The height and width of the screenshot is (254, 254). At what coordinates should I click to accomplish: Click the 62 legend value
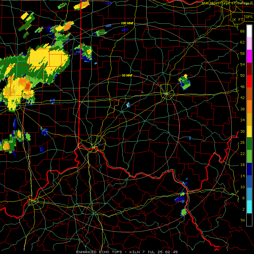point(242,42)
